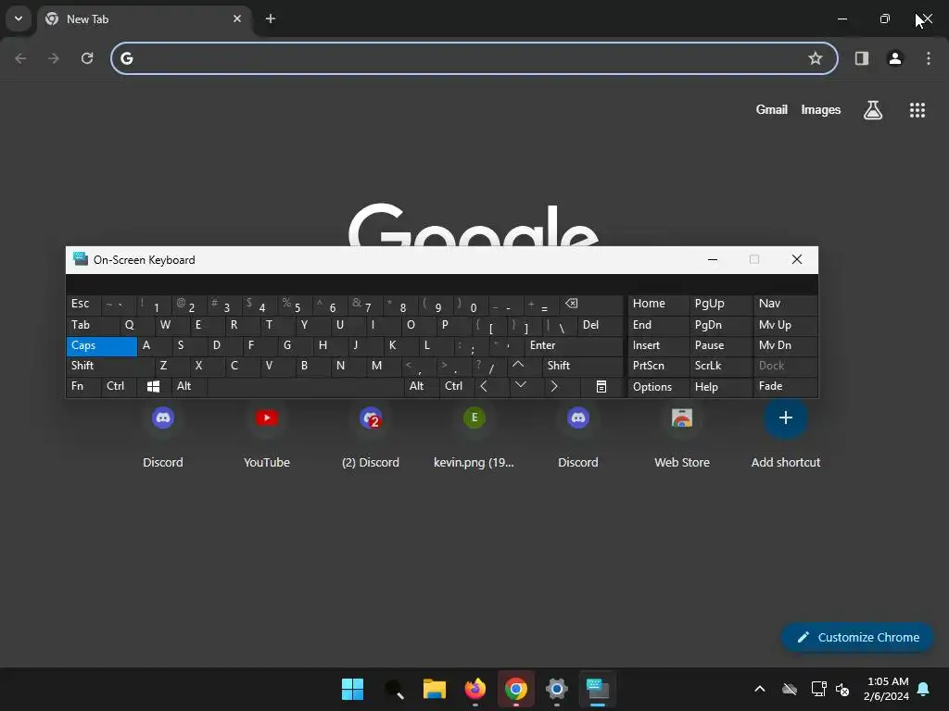The height and width of the screenshot is (711, 949).
Task: Open taskbar Search
Action: (x=393, y=689)
